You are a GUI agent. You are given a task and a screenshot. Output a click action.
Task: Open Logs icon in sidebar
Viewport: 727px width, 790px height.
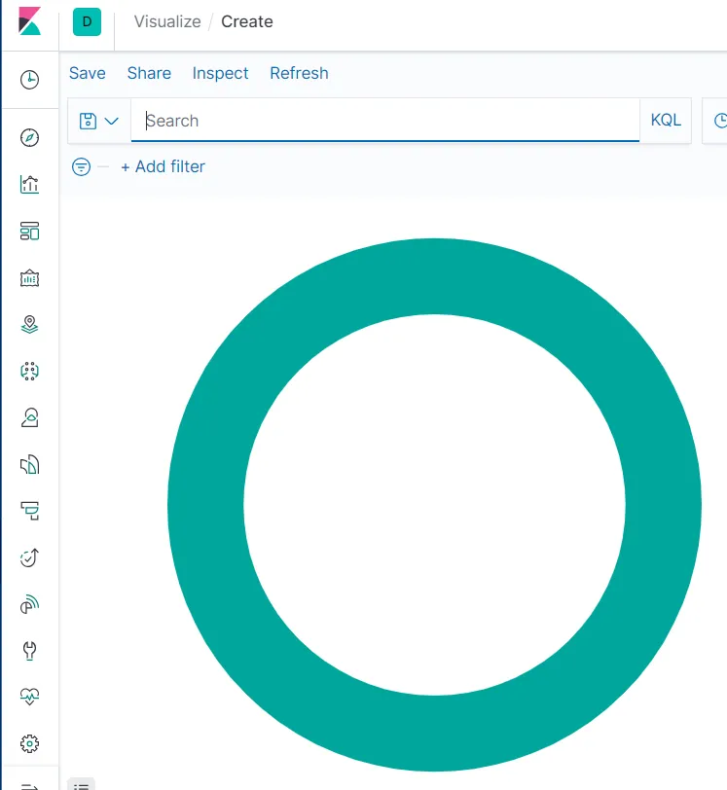point(30,464)
